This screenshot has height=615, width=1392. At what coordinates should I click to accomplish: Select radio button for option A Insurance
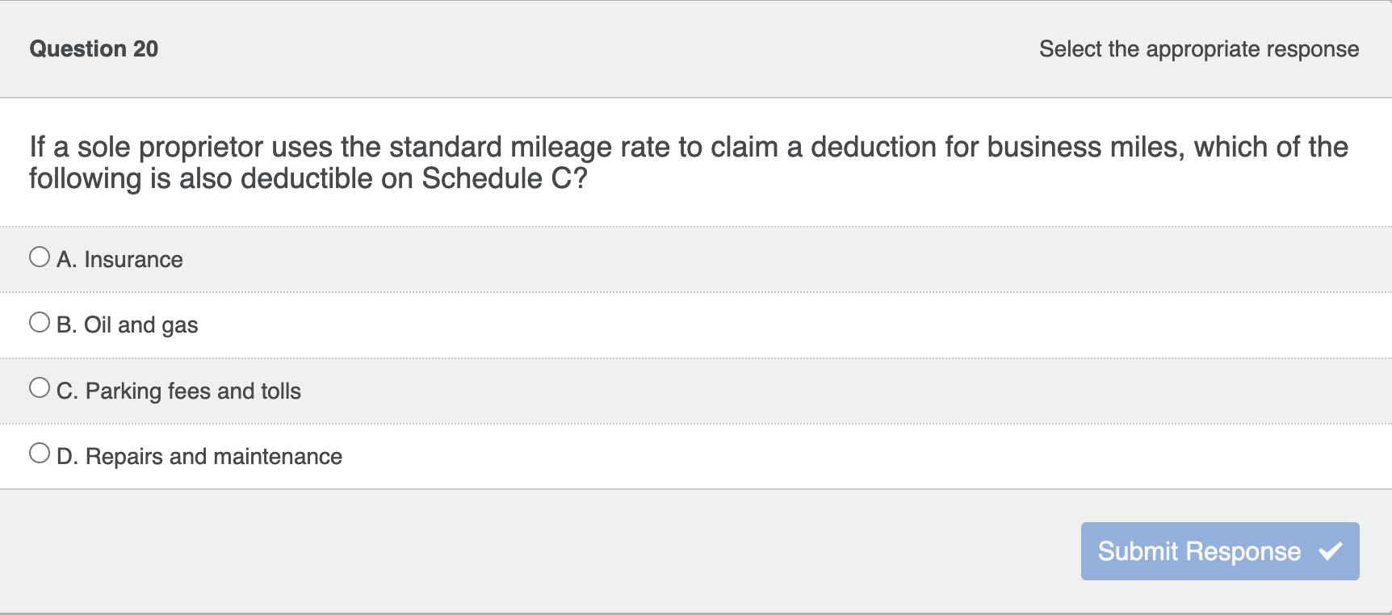pyautogui.click(x=40, y=257)
